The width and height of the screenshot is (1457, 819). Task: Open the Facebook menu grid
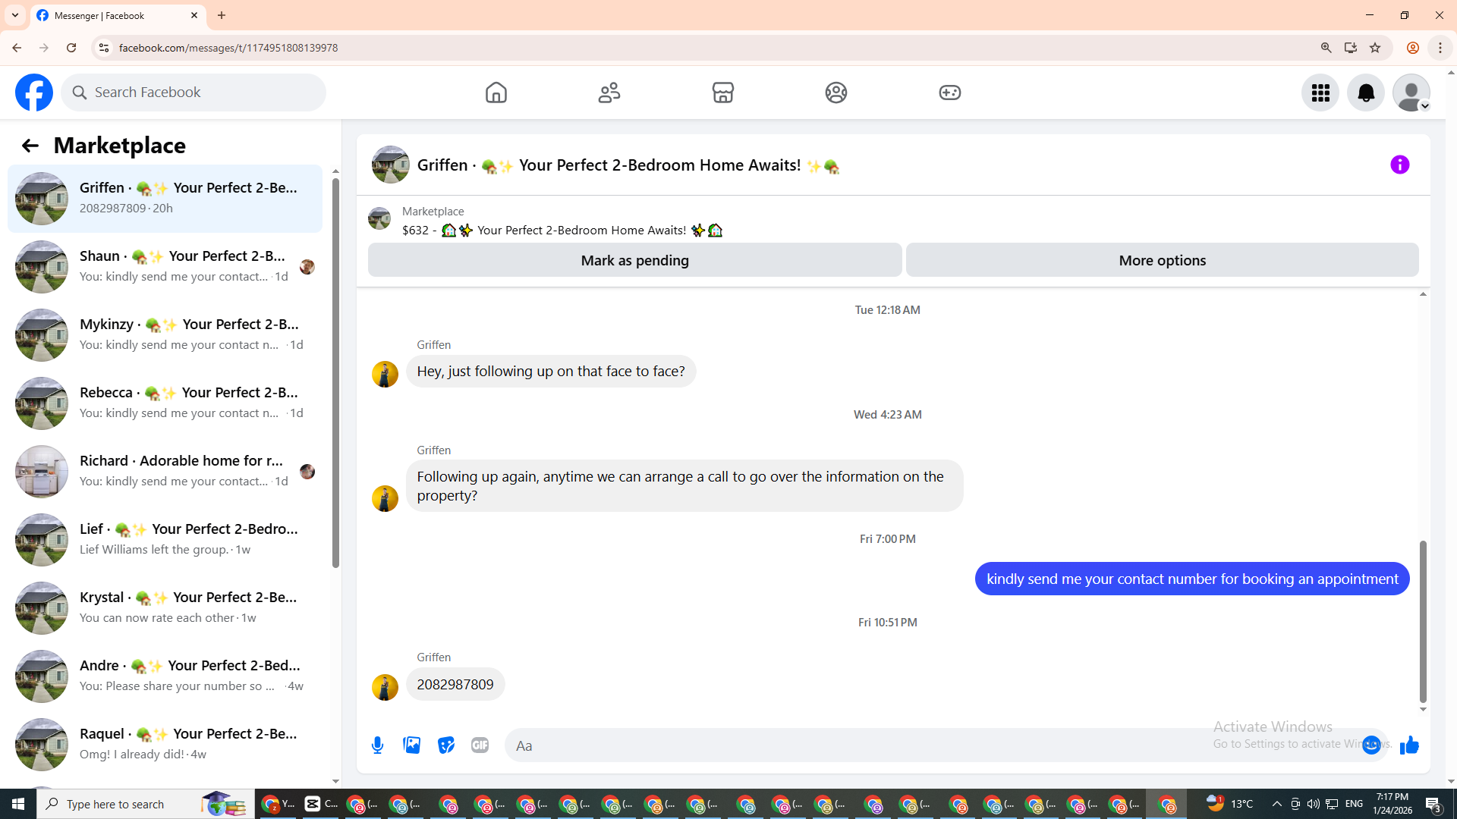point(1320,93)
